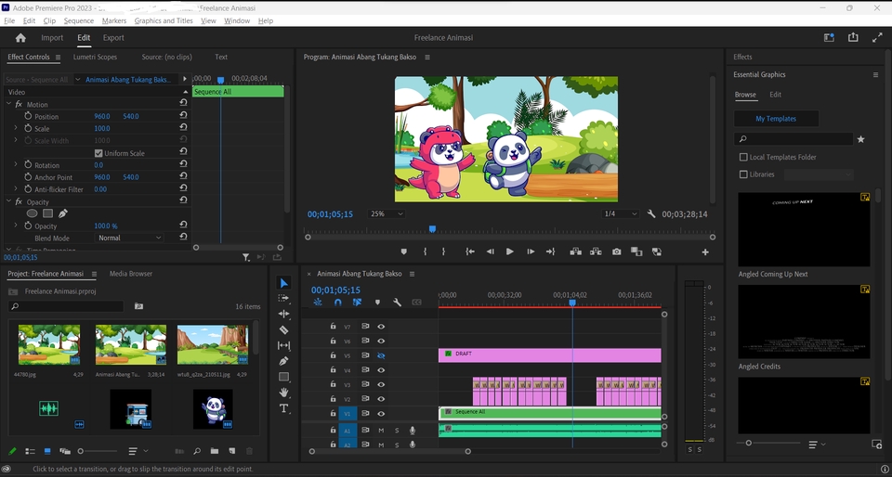The width and height of the screenshot is (892, 477).
Task: Click Mark In button
Action: (425, 251)
